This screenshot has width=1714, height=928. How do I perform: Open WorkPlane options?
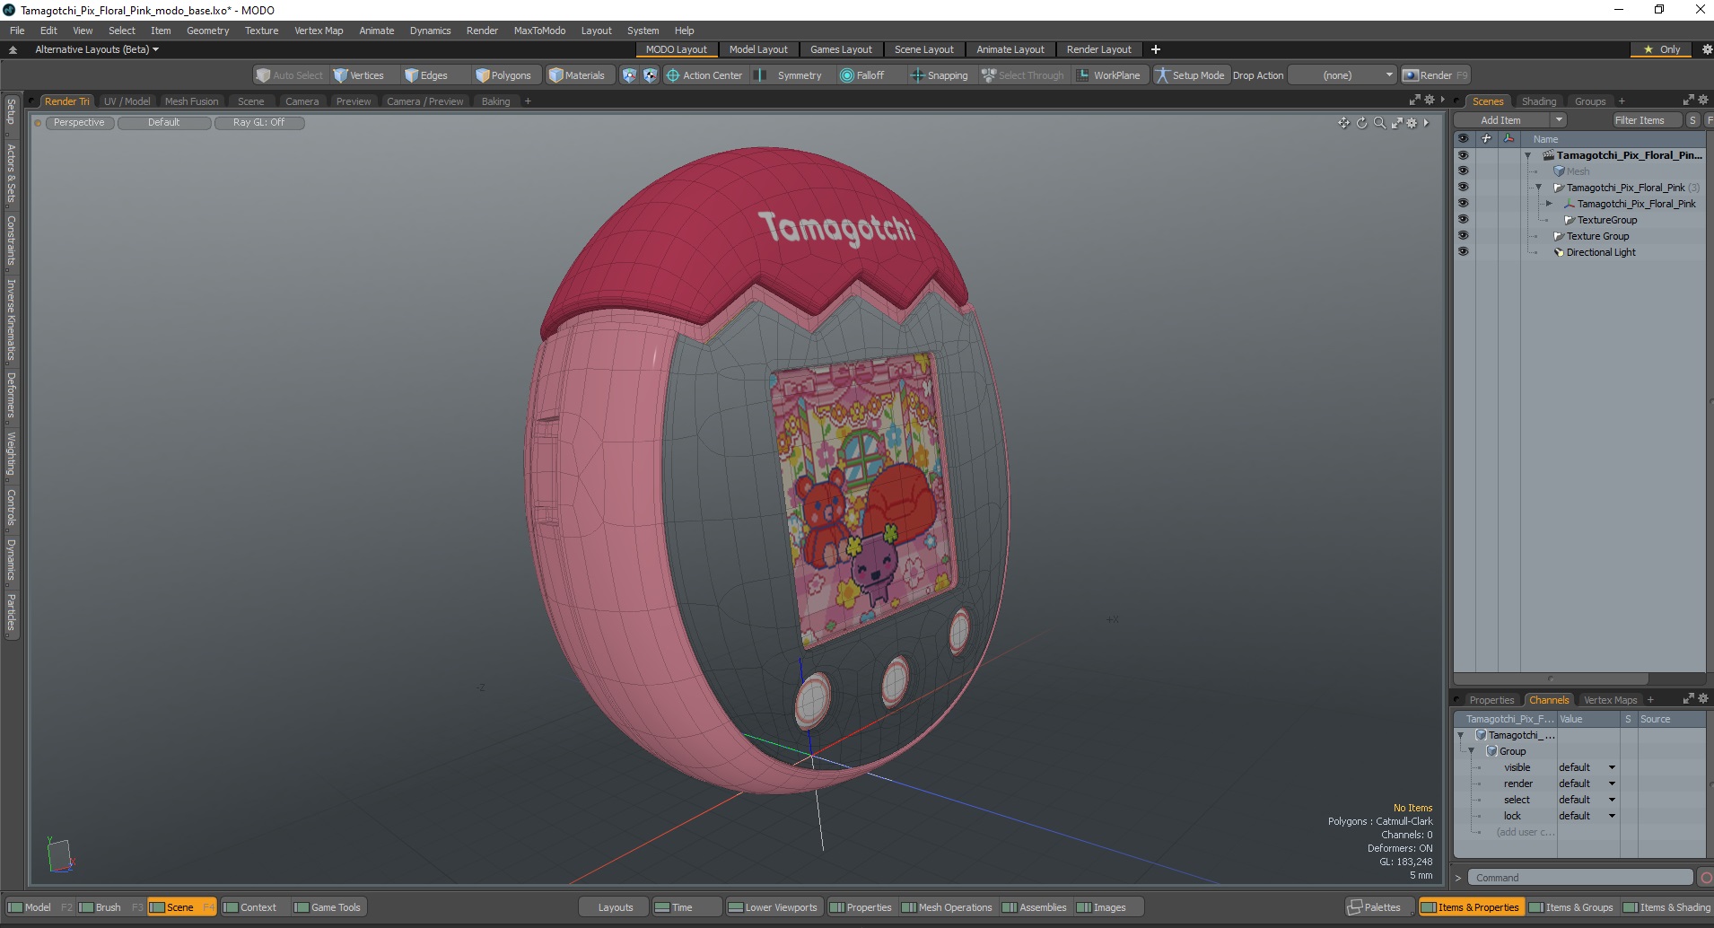coord(1108,75)
